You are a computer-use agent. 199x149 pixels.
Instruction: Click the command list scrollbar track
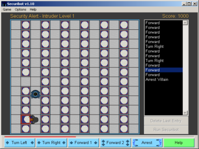(185, 68)
